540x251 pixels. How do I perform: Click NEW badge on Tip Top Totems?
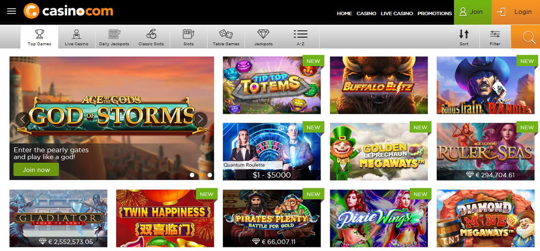pyautogui.click(x=313, y=61)
